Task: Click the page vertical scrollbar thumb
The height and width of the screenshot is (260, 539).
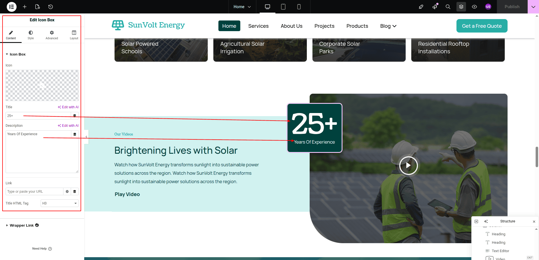Action: (537, 157)
